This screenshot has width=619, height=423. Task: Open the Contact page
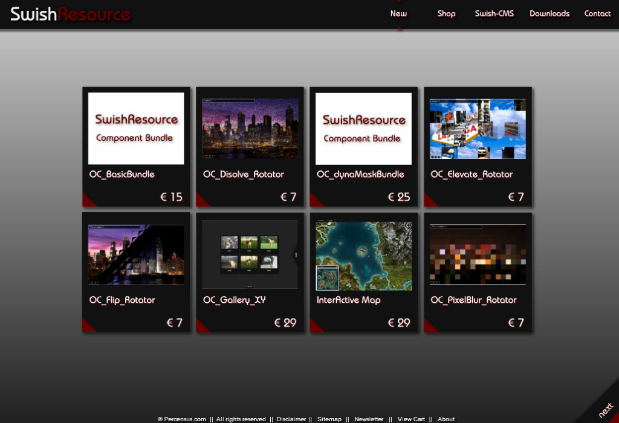point(597,13)
